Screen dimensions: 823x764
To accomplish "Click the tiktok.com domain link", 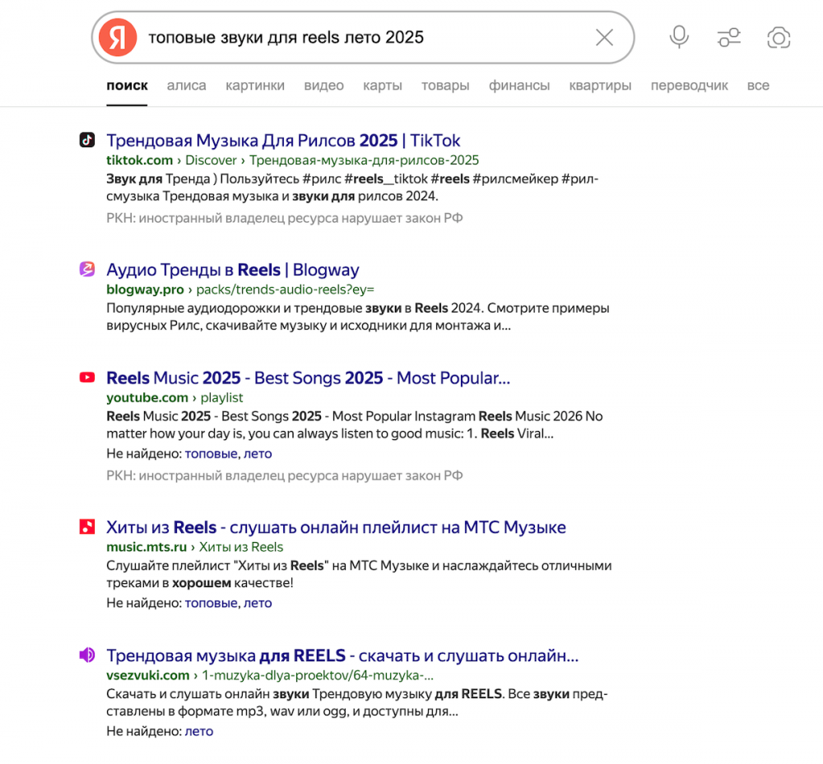I will [140, 160].
